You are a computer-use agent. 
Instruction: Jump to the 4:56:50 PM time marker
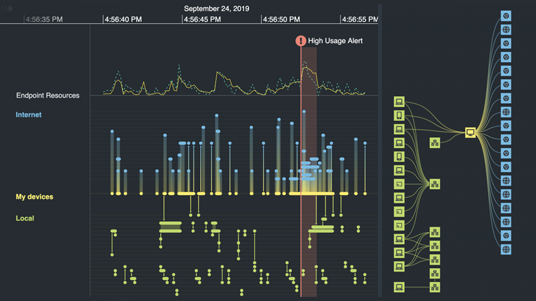point(280,20)
